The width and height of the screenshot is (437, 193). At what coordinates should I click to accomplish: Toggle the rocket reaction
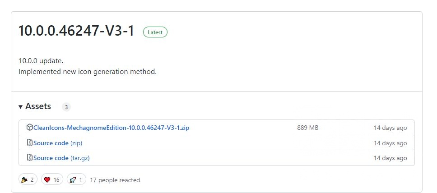click(x=76, y=180)
